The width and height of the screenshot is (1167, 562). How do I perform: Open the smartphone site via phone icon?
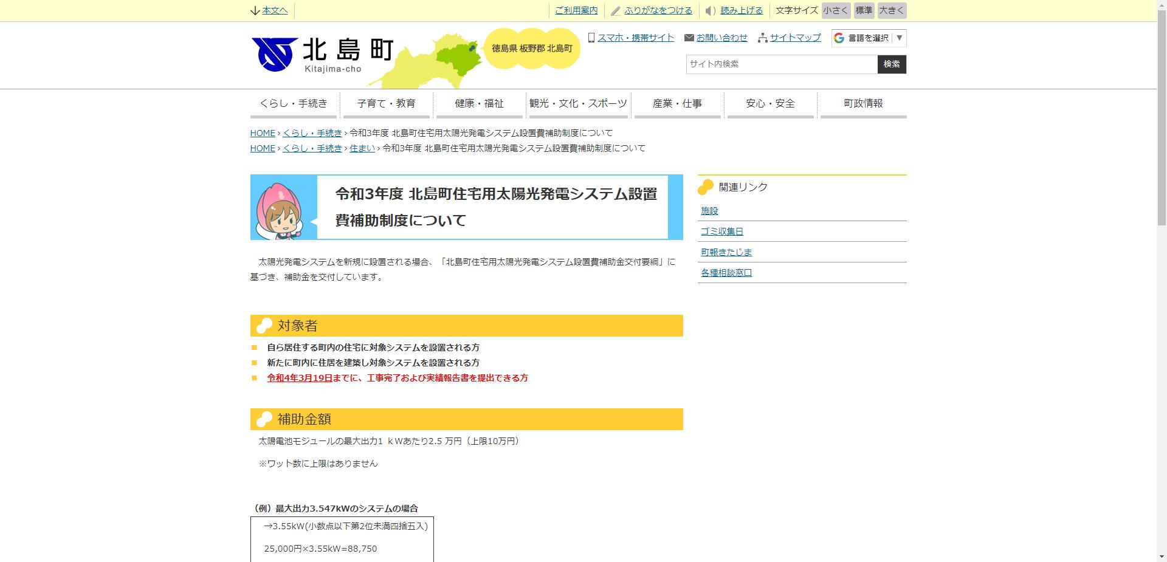[591, 38]
